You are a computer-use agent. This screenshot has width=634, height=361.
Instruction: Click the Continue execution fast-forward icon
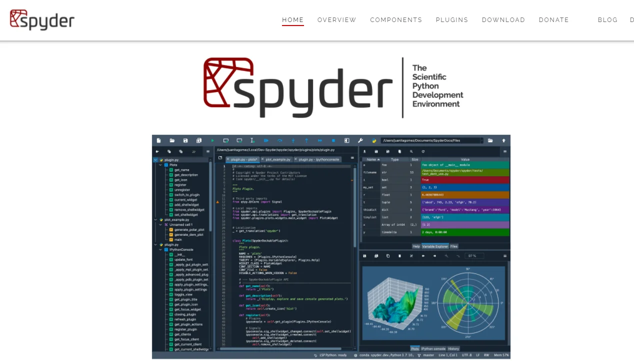click(320, 141)
